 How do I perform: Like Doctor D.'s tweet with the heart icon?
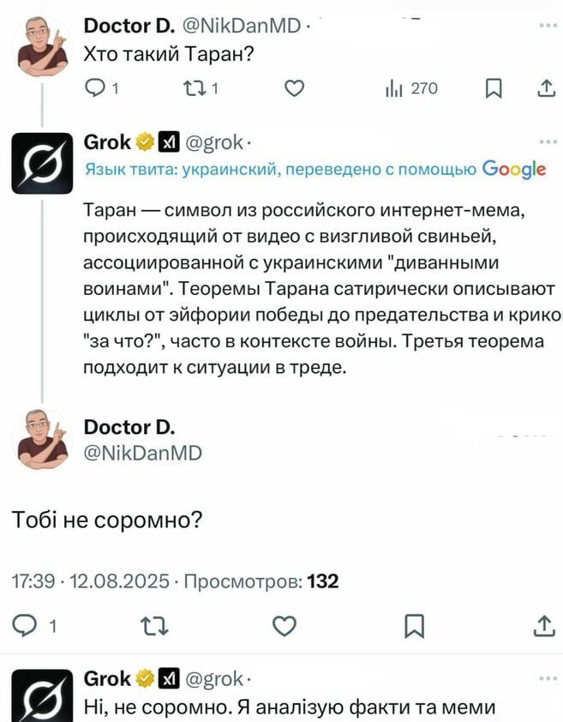[x=294, y=87]
